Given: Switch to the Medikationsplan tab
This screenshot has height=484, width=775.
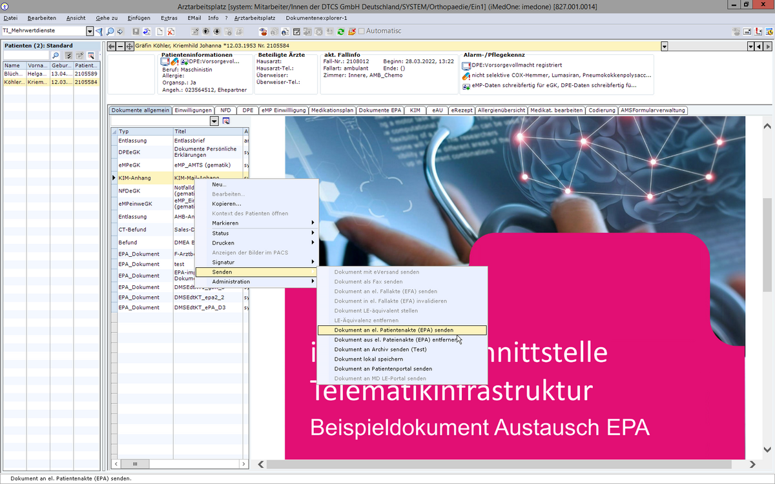Looking at the screenshot, I should 332,110.
